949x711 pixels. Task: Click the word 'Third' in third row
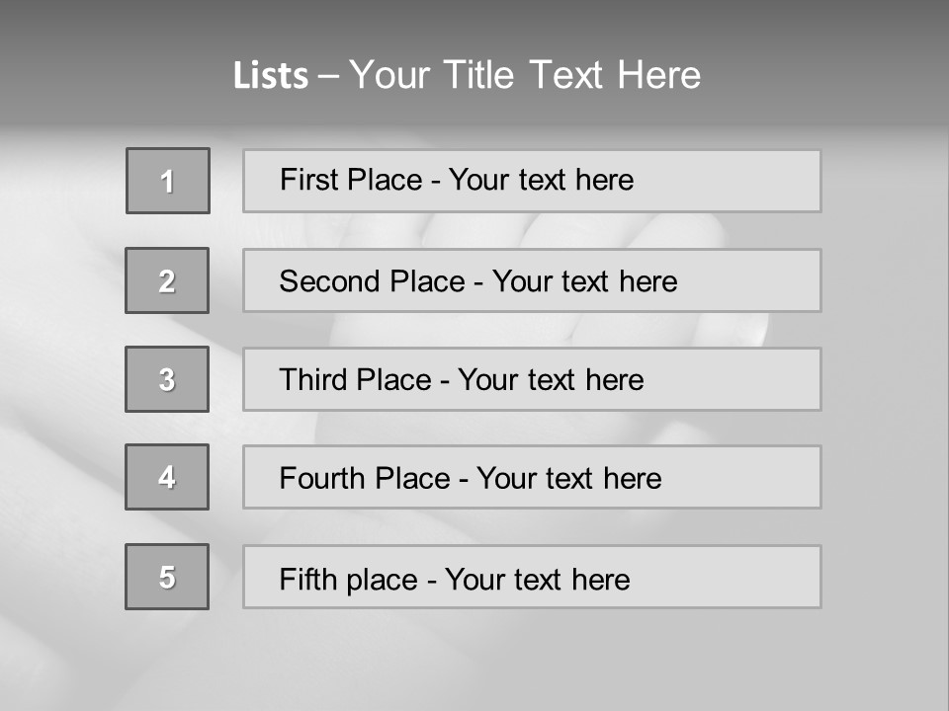pos(311,380)
